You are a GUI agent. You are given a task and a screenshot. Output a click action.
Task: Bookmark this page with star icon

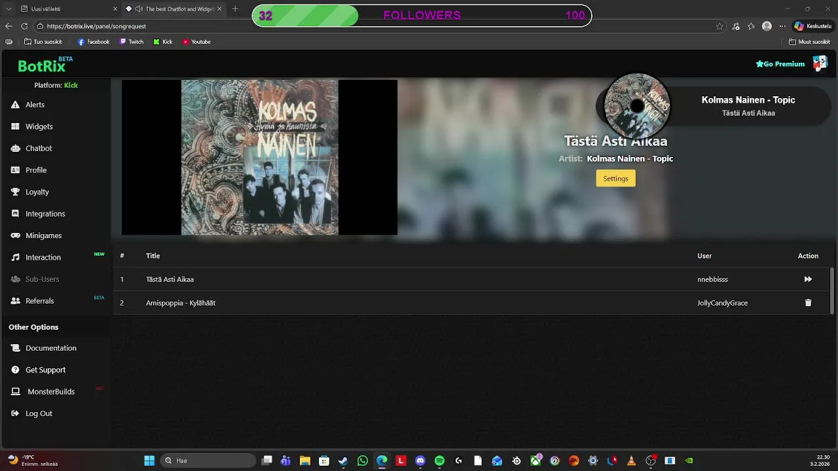[x=720, y=26]
